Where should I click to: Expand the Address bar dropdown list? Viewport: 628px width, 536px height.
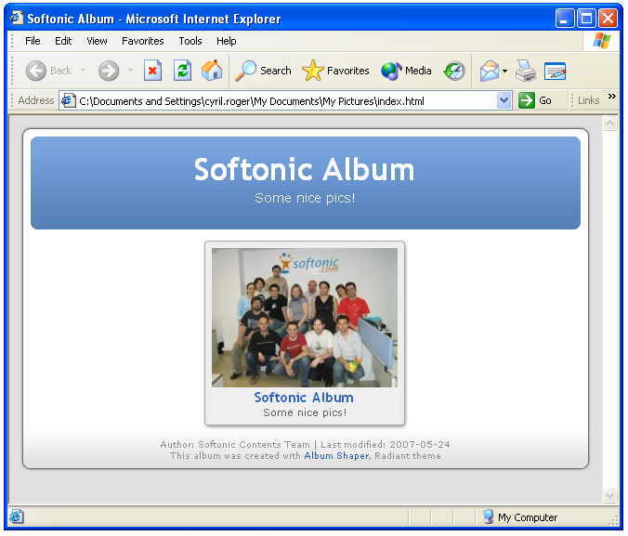tap(504, 100)
